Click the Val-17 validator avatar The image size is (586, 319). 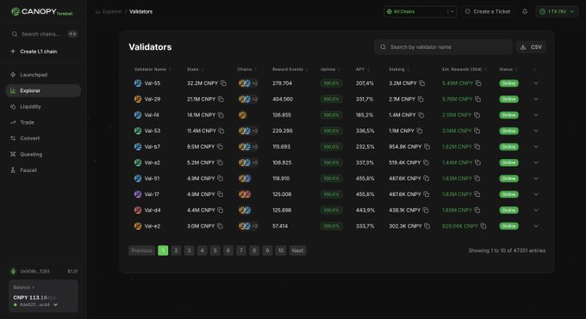point(138,194)
